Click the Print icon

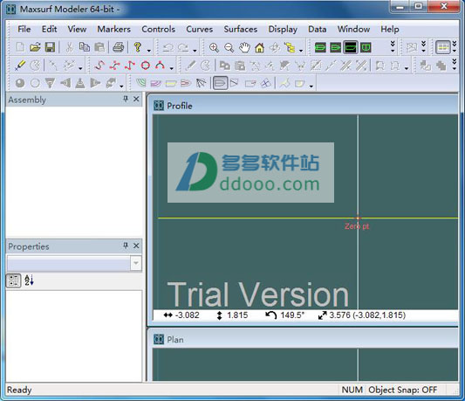(x=119, y=47)
